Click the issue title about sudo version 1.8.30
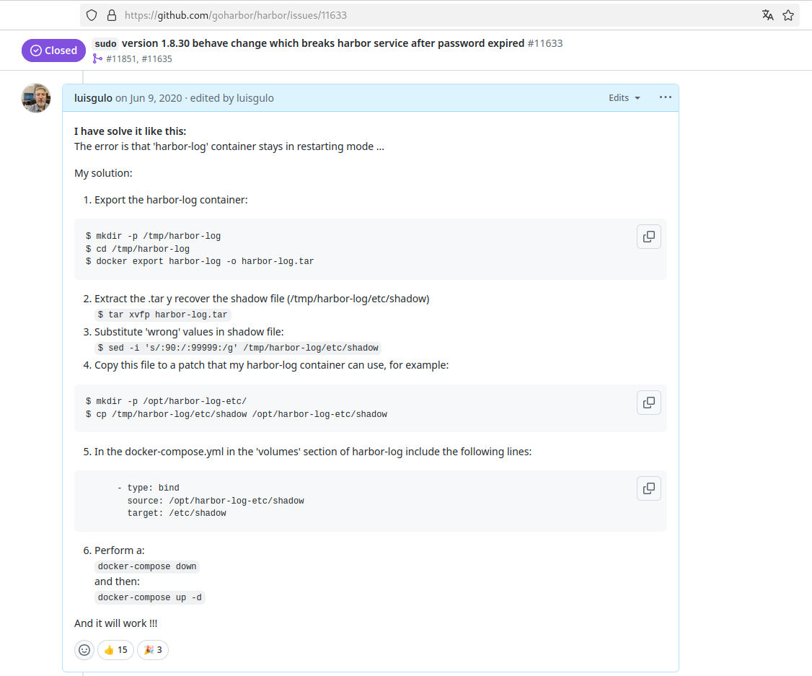 (x=309, y=43)
